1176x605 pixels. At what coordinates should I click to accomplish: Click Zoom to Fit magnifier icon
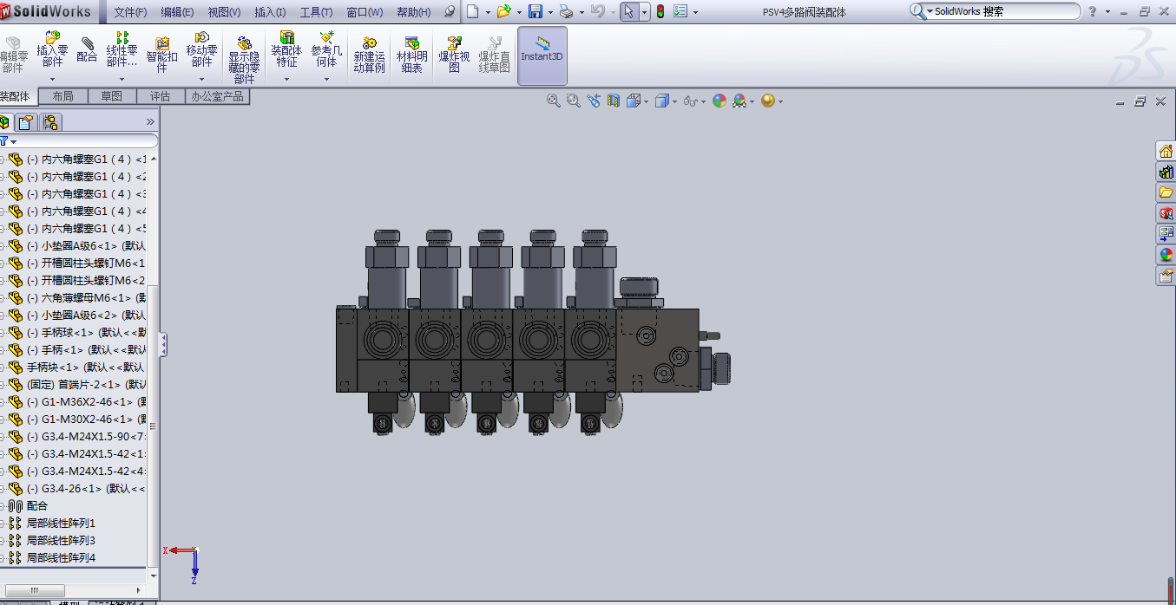(x=553, y=101)
